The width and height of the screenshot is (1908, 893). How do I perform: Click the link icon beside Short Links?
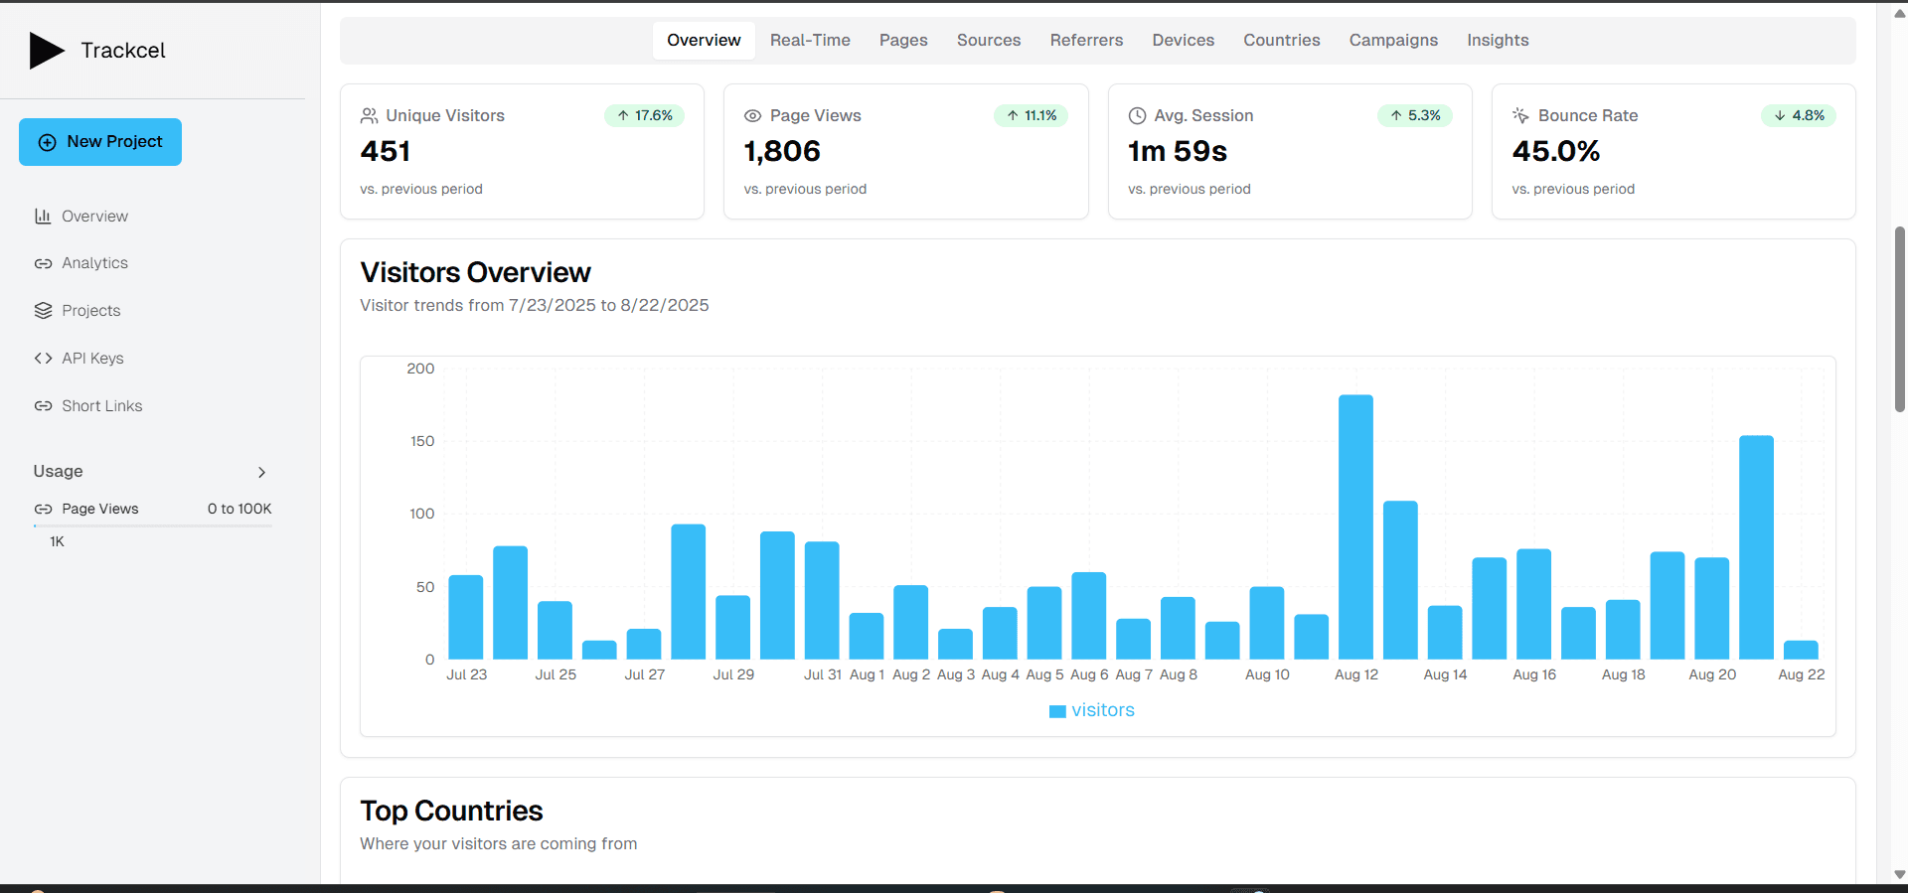[x=43, y=406]
